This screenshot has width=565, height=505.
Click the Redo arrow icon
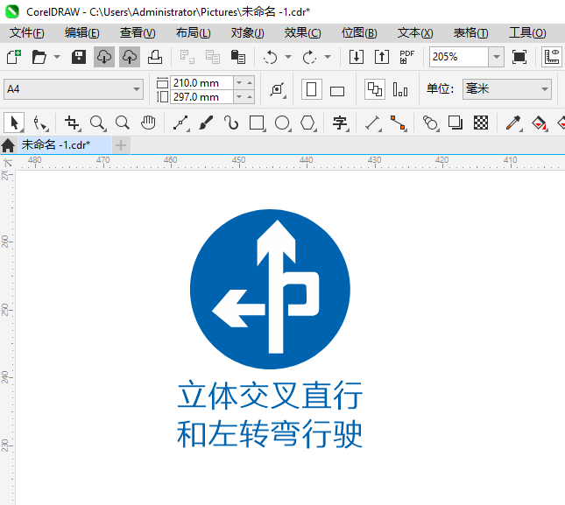click(x=309, y=57)
